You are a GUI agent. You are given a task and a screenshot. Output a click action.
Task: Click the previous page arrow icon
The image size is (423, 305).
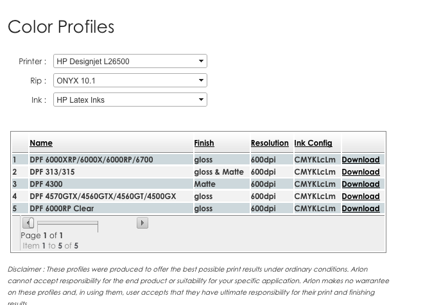click(28, 223)
